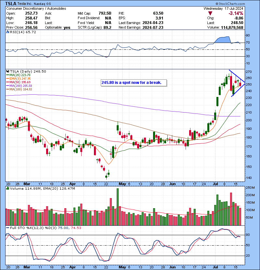
Task: Click Consumer Discretionary / Automobiles sector text
Action: [x=36, y=8]
